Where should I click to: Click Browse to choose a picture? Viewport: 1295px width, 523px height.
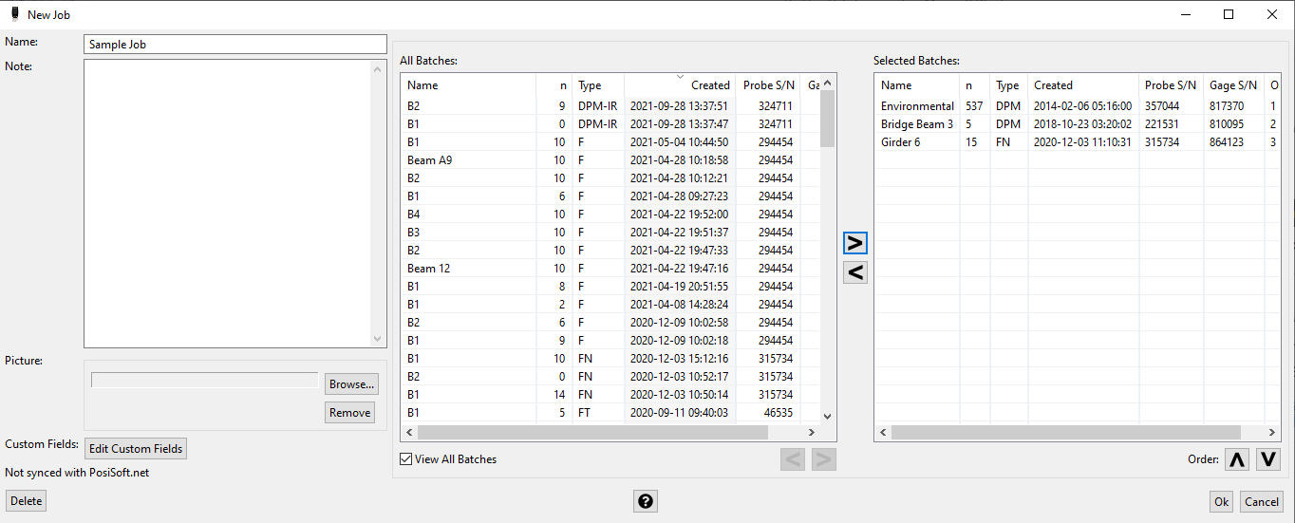coord(350,384)
